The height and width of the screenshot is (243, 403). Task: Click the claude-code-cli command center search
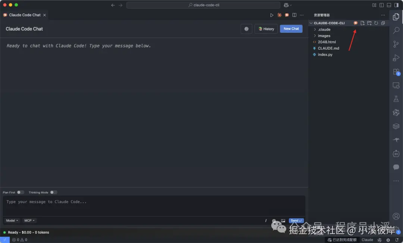point(203,5)
